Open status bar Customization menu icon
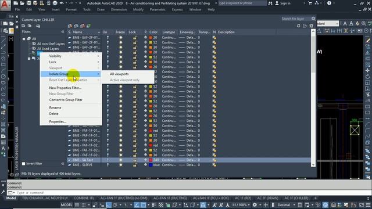This screenshot has height=209, width=372. coord(368,205)
